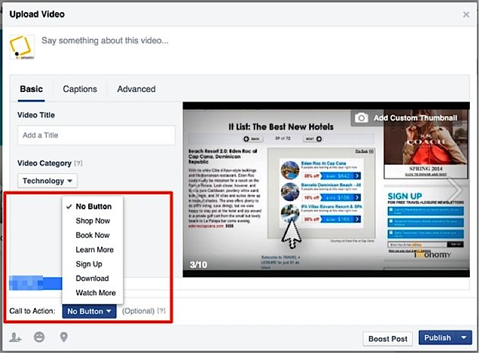Switch to the Captions tab
Image resolution: width=479 pixels, height=353 pixels.
(x=80, y=89)
